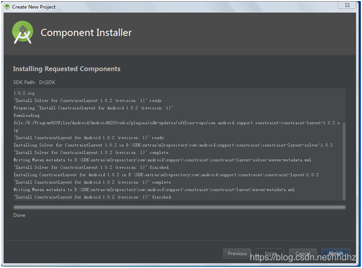
Task: Click log line 'Install ConstraintLayout for Android ... finished'
Action: (x=92, y=197)
